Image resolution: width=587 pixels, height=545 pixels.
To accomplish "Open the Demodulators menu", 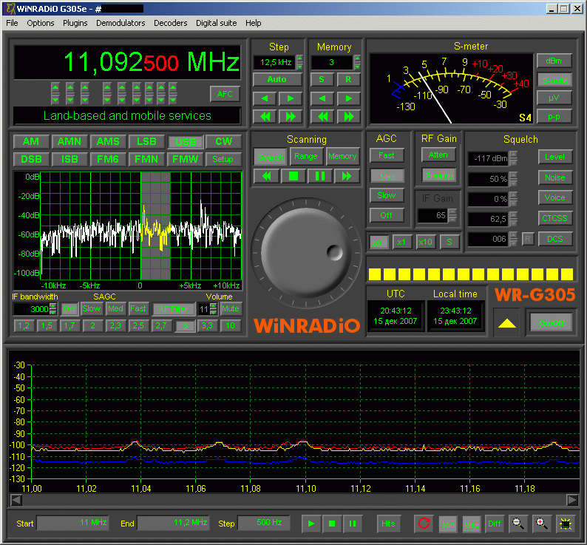I will (121, 23).
